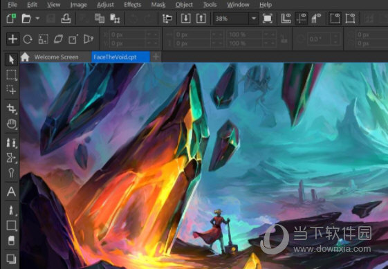The height and width of the screenshot is (269, 388).
Task: Click the Home icon tab
Action: (x=25, y=57)
